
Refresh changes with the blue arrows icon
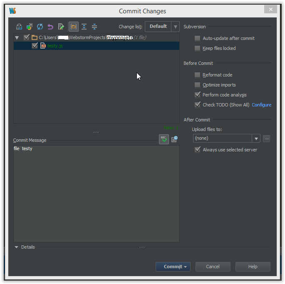pos(40,27)
